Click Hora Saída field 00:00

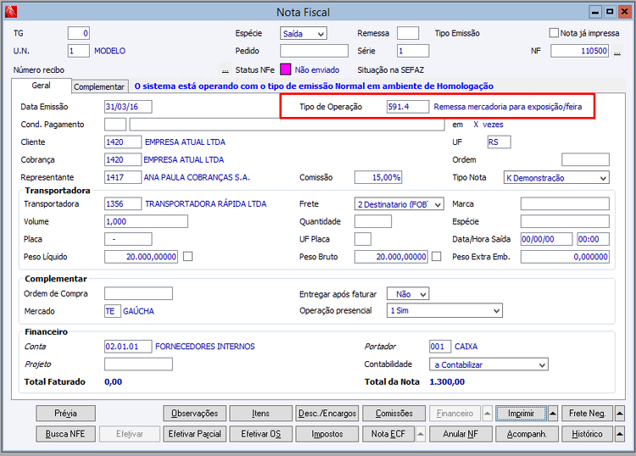(x=593, y=239)
